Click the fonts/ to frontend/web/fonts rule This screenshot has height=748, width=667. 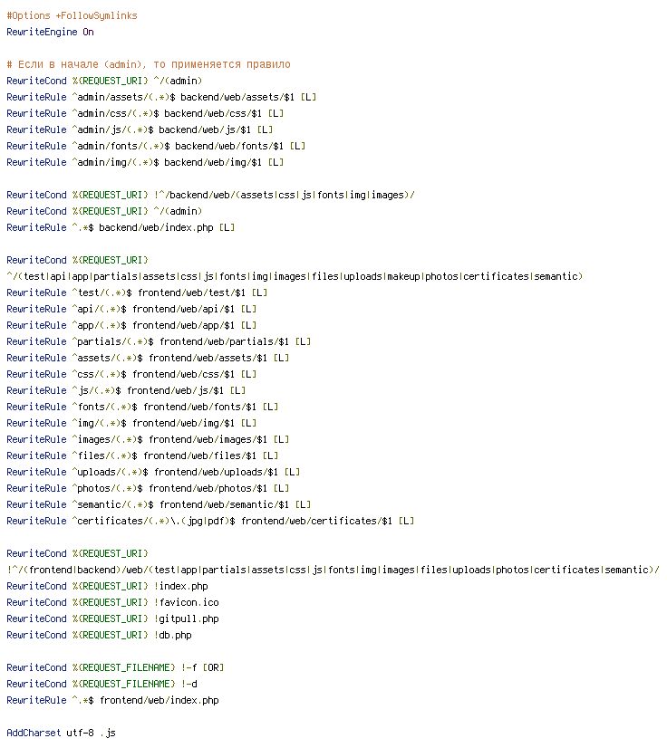[142, 407]
